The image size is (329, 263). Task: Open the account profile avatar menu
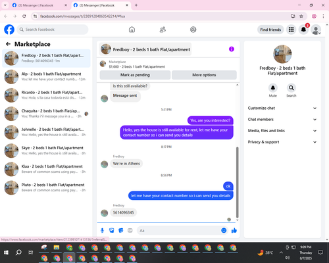point(316,30)
